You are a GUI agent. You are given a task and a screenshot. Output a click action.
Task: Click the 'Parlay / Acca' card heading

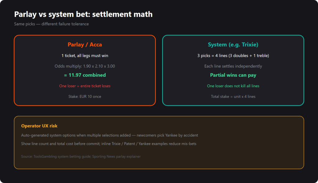(x=85, y=45)
